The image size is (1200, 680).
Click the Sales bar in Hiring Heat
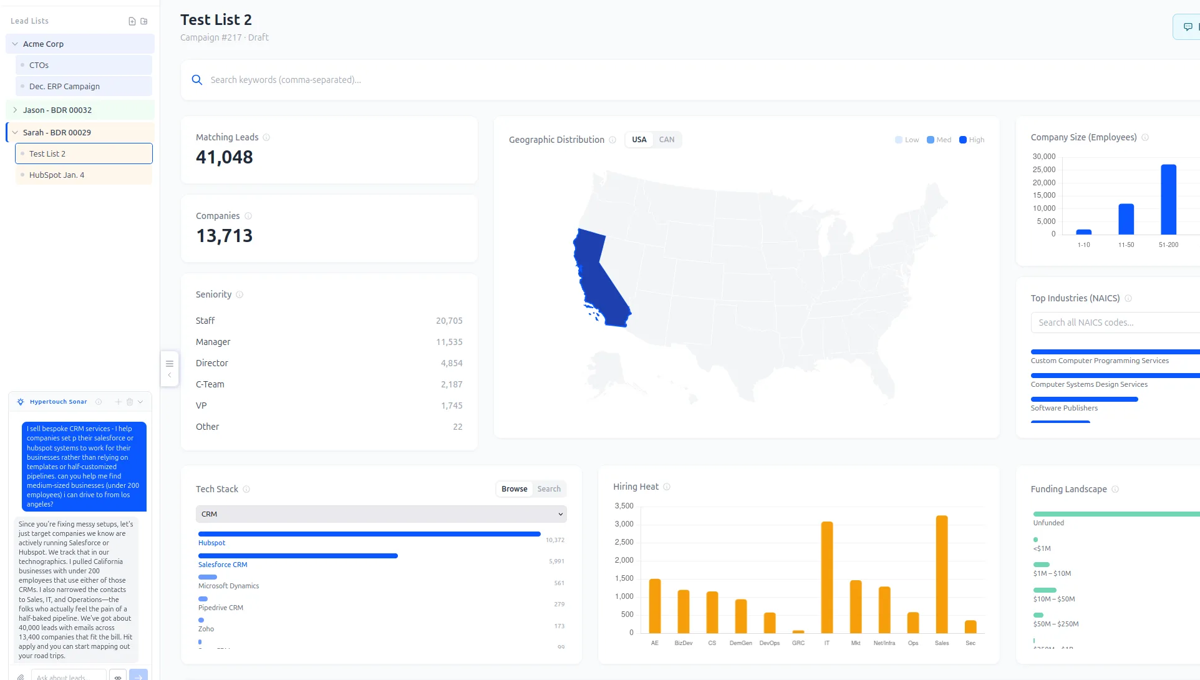(942, 575)
